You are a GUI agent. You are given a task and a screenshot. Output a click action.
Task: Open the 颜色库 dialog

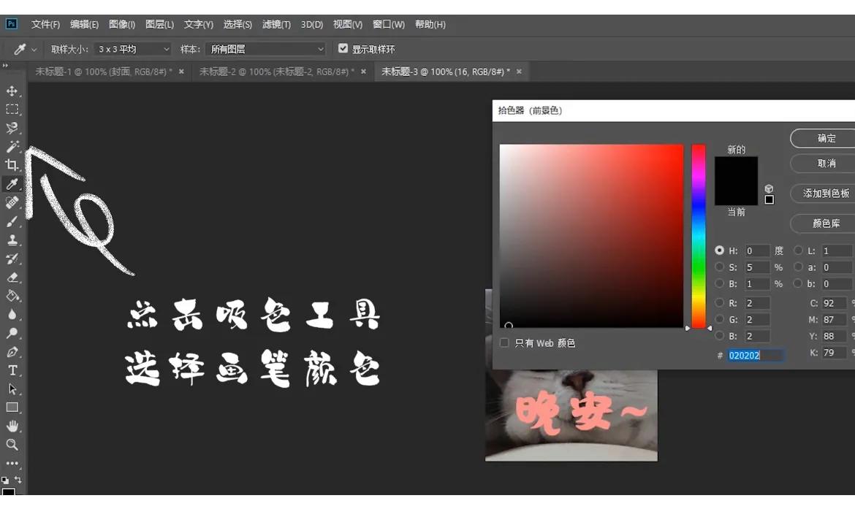tap(826, 223)
